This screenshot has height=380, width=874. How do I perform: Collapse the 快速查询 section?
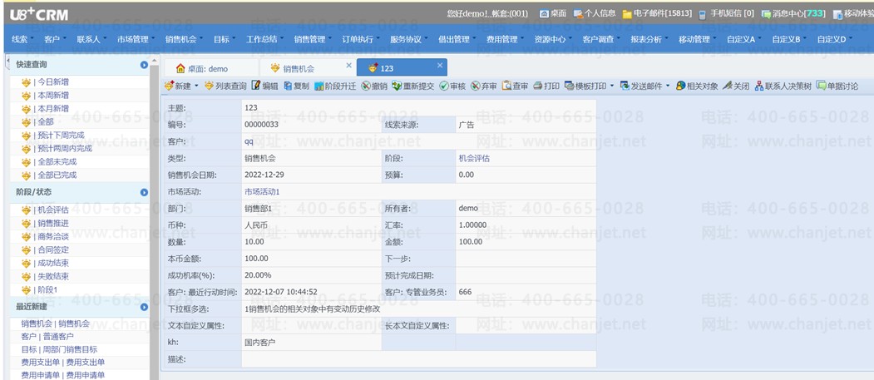point(145,65)
